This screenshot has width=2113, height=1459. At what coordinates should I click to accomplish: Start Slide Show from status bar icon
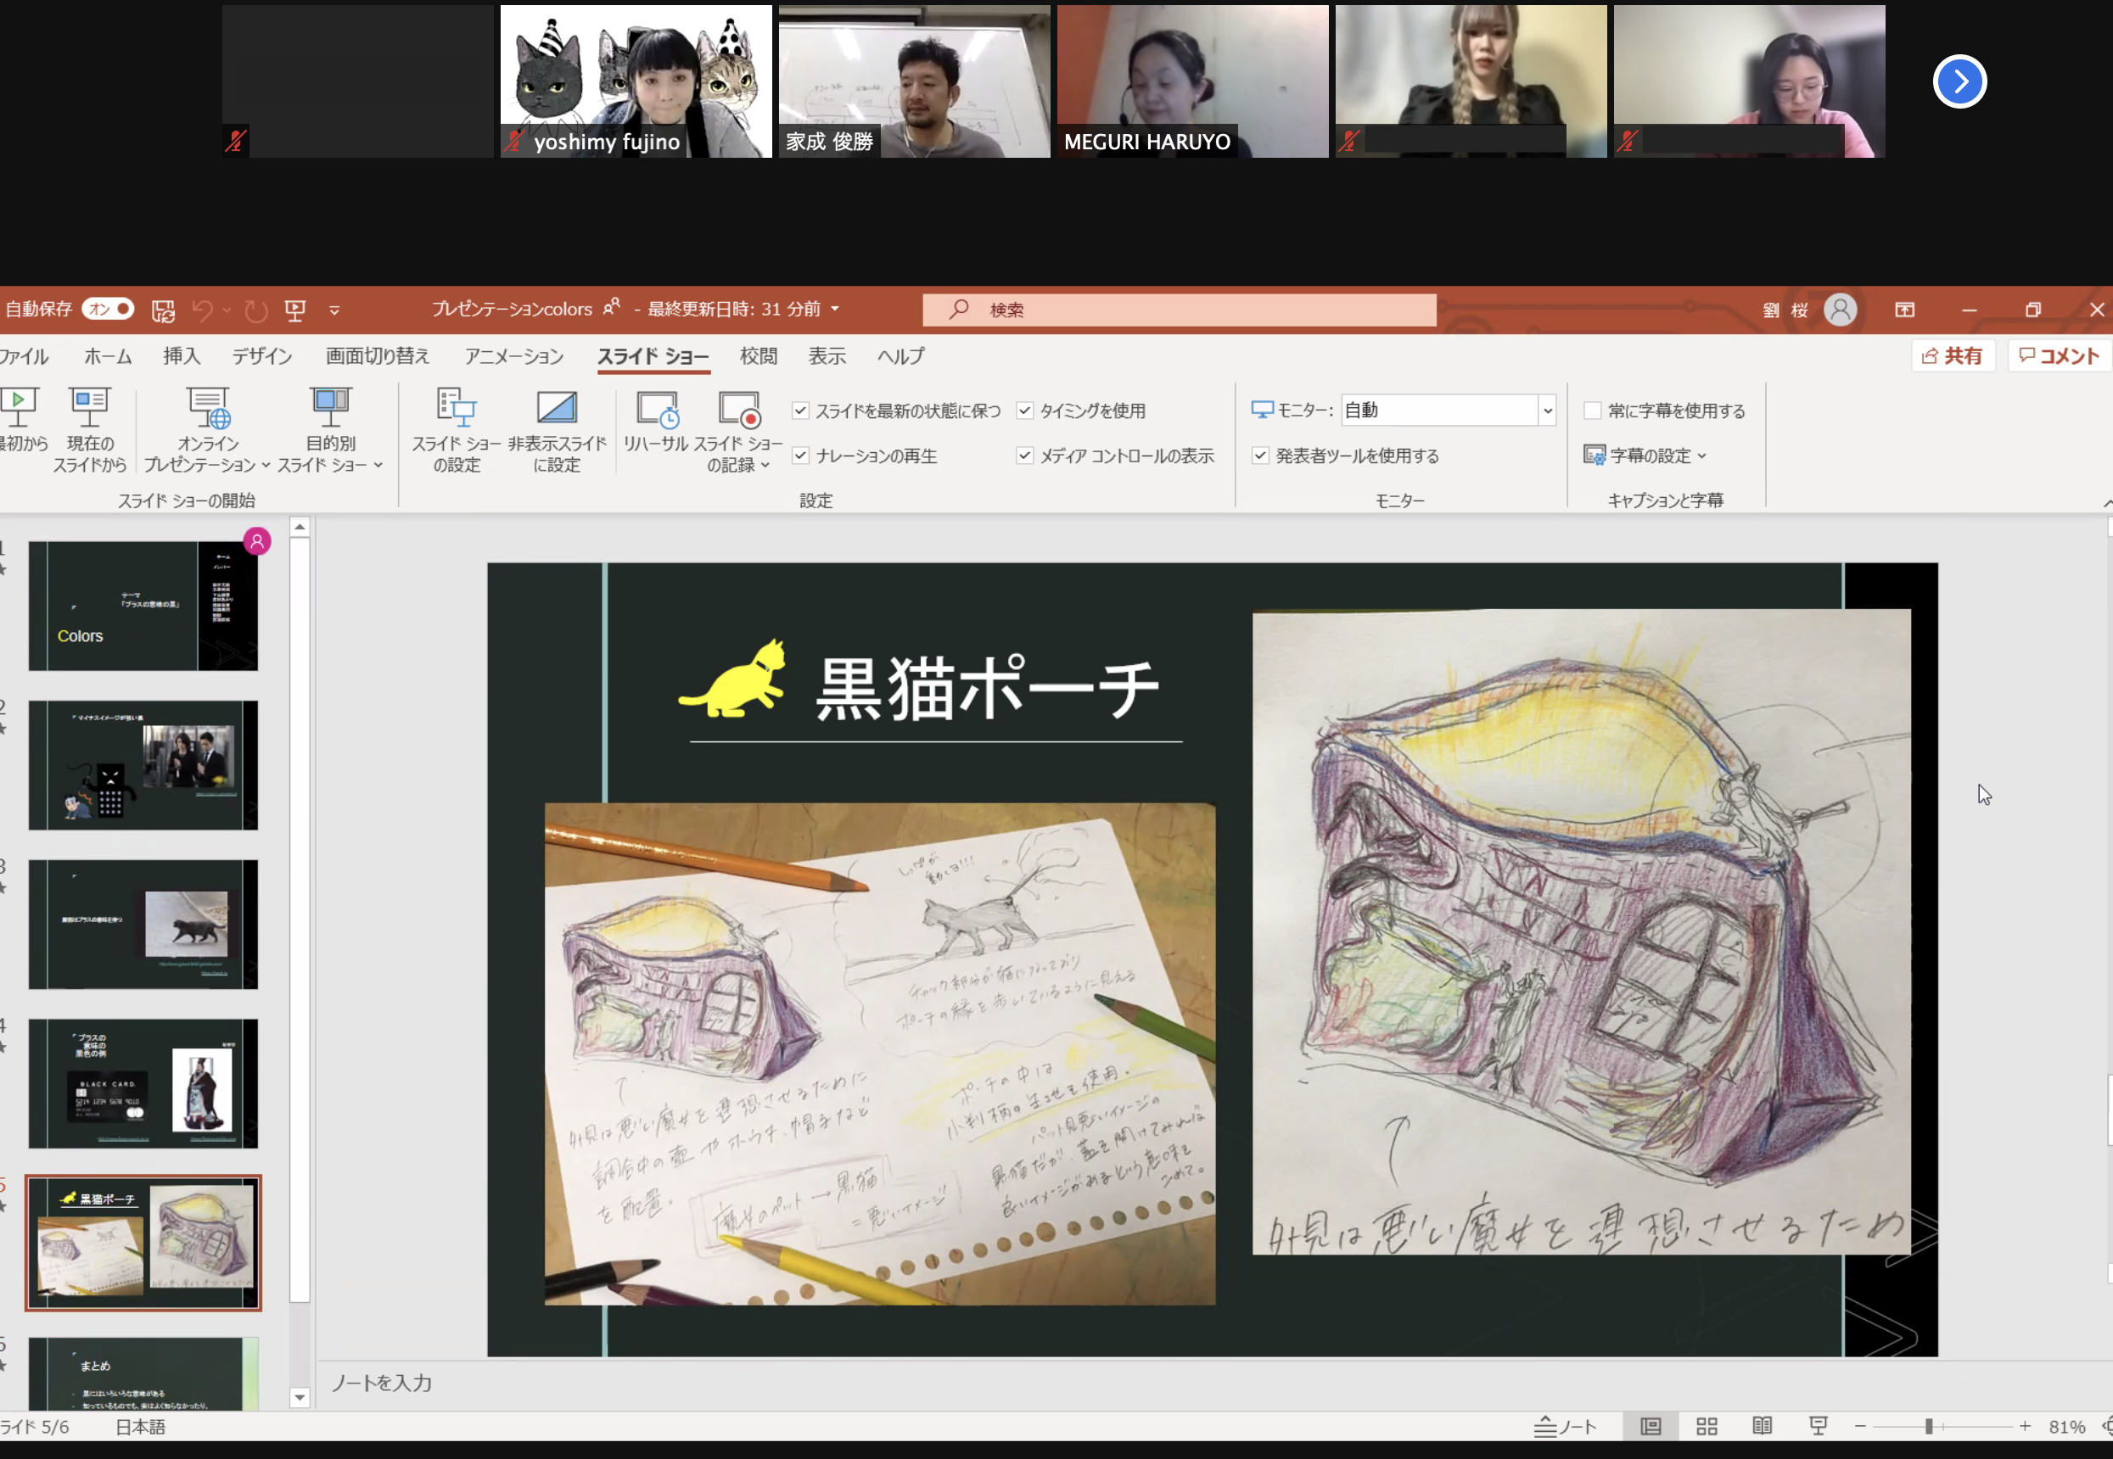pyautogui.click(x=1818, y=1427)
